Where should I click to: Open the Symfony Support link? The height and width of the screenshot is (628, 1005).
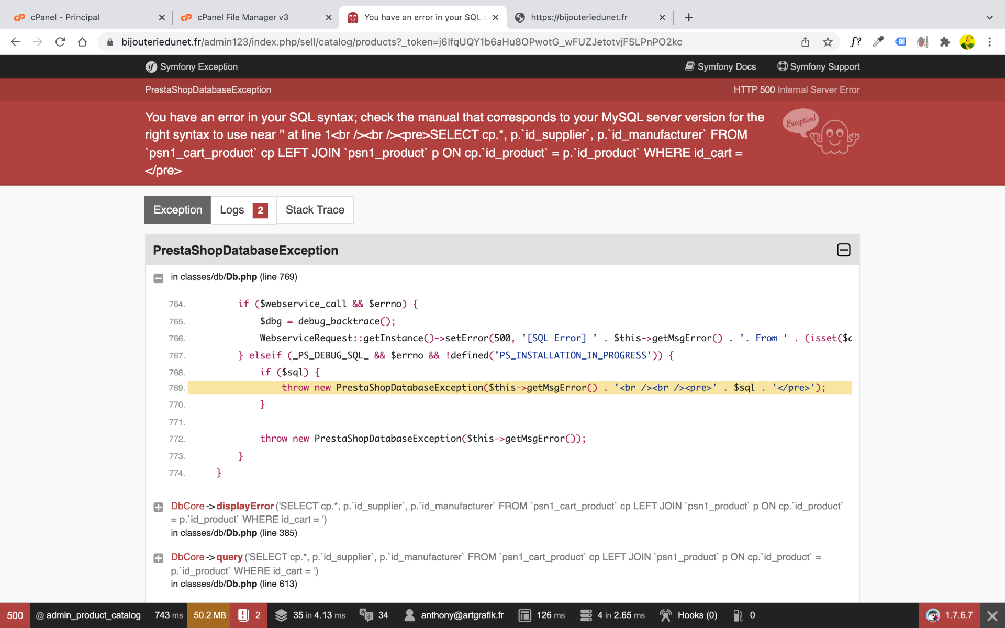(x=819, y=66)
